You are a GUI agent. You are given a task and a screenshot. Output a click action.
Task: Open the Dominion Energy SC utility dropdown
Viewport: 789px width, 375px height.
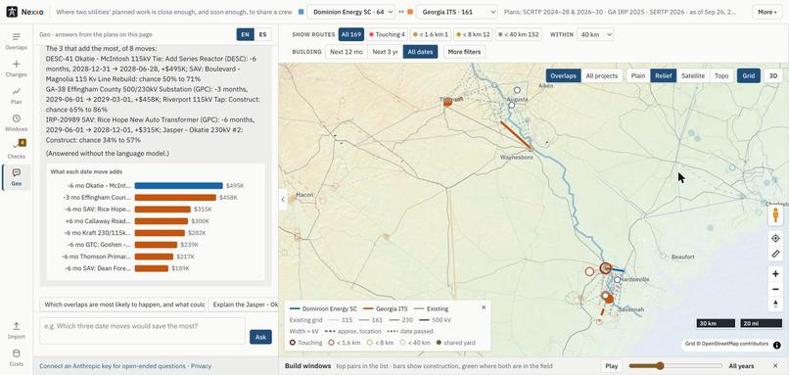coord(350,12)
